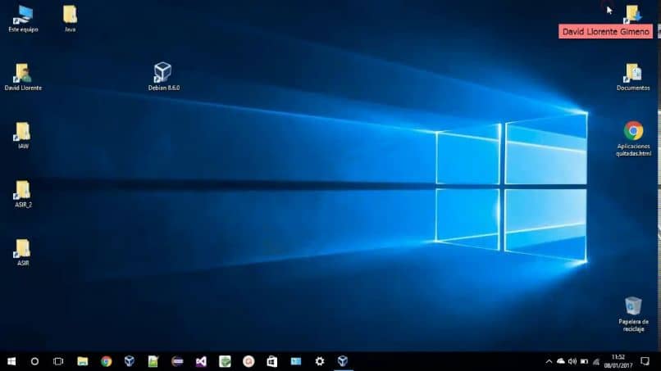Select desktop folder with blue download arrow
The image size is (661, 371).
pyautogui.click(x=633, y=14)
